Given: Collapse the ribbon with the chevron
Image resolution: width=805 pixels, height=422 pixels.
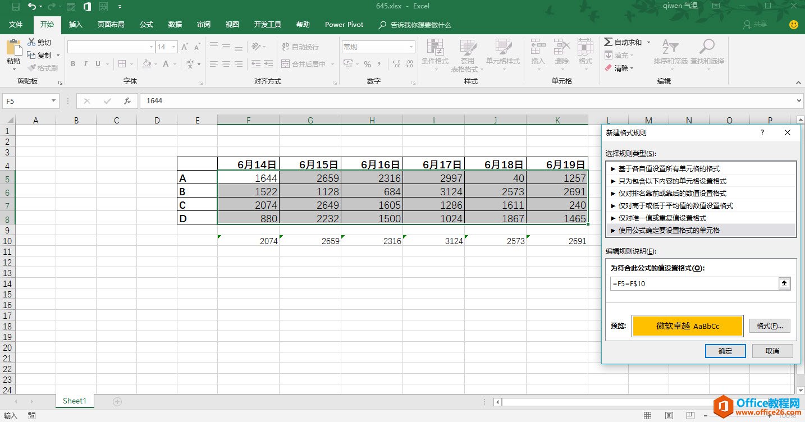Looking at the screenshot, I should (799, 82).
